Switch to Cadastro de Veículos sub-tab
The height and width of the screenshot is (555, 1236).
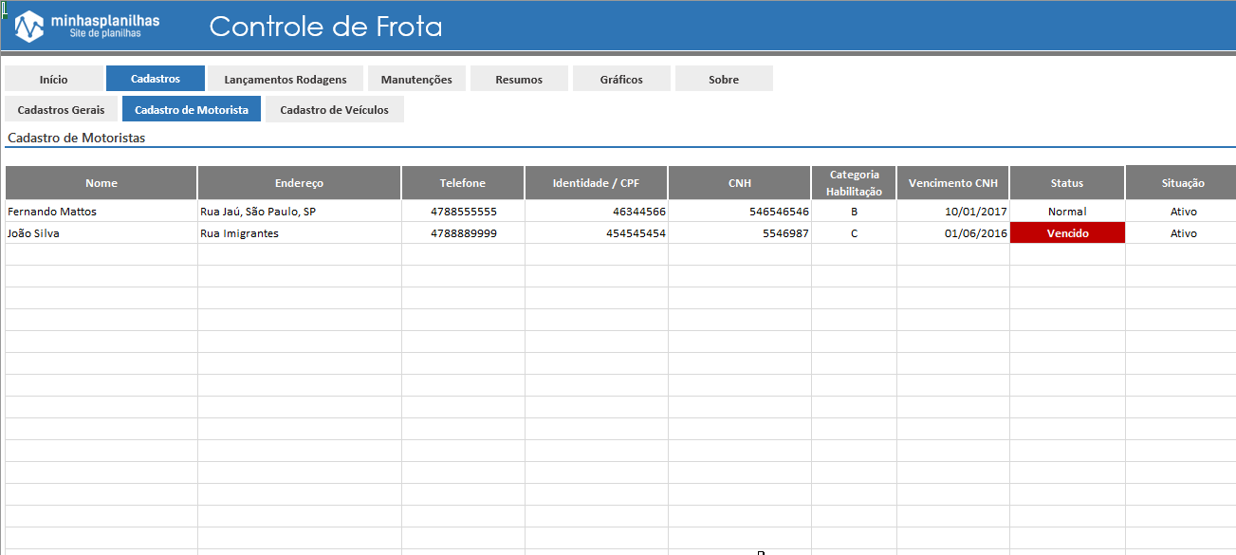[334, 109]
